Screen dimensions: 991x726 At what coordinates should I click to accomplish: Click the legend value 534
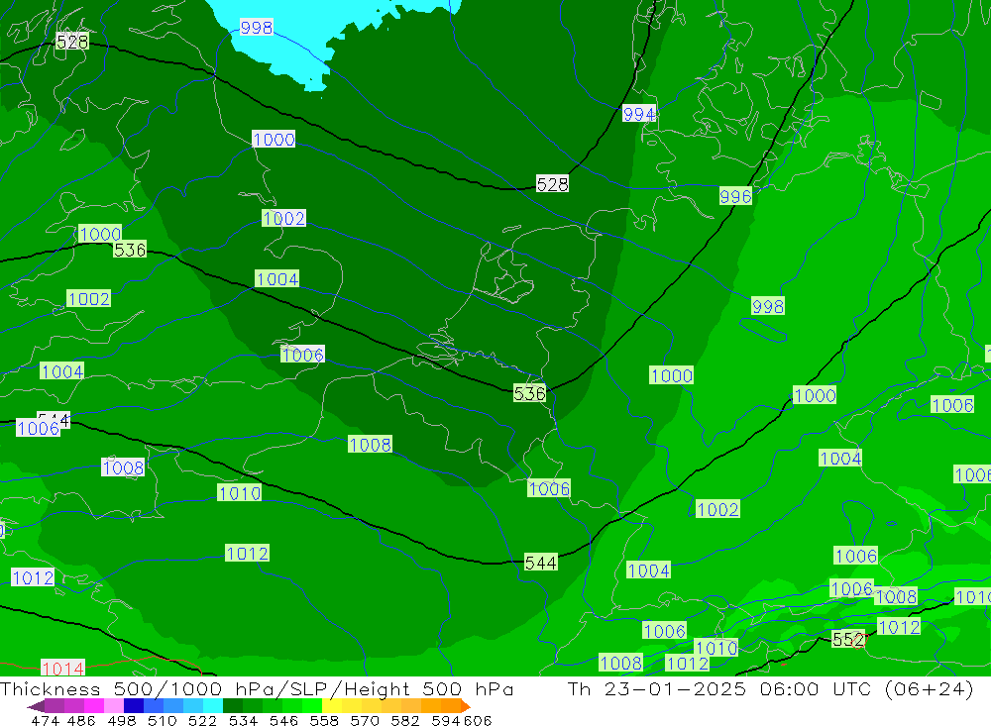click(x=243, y=720)
